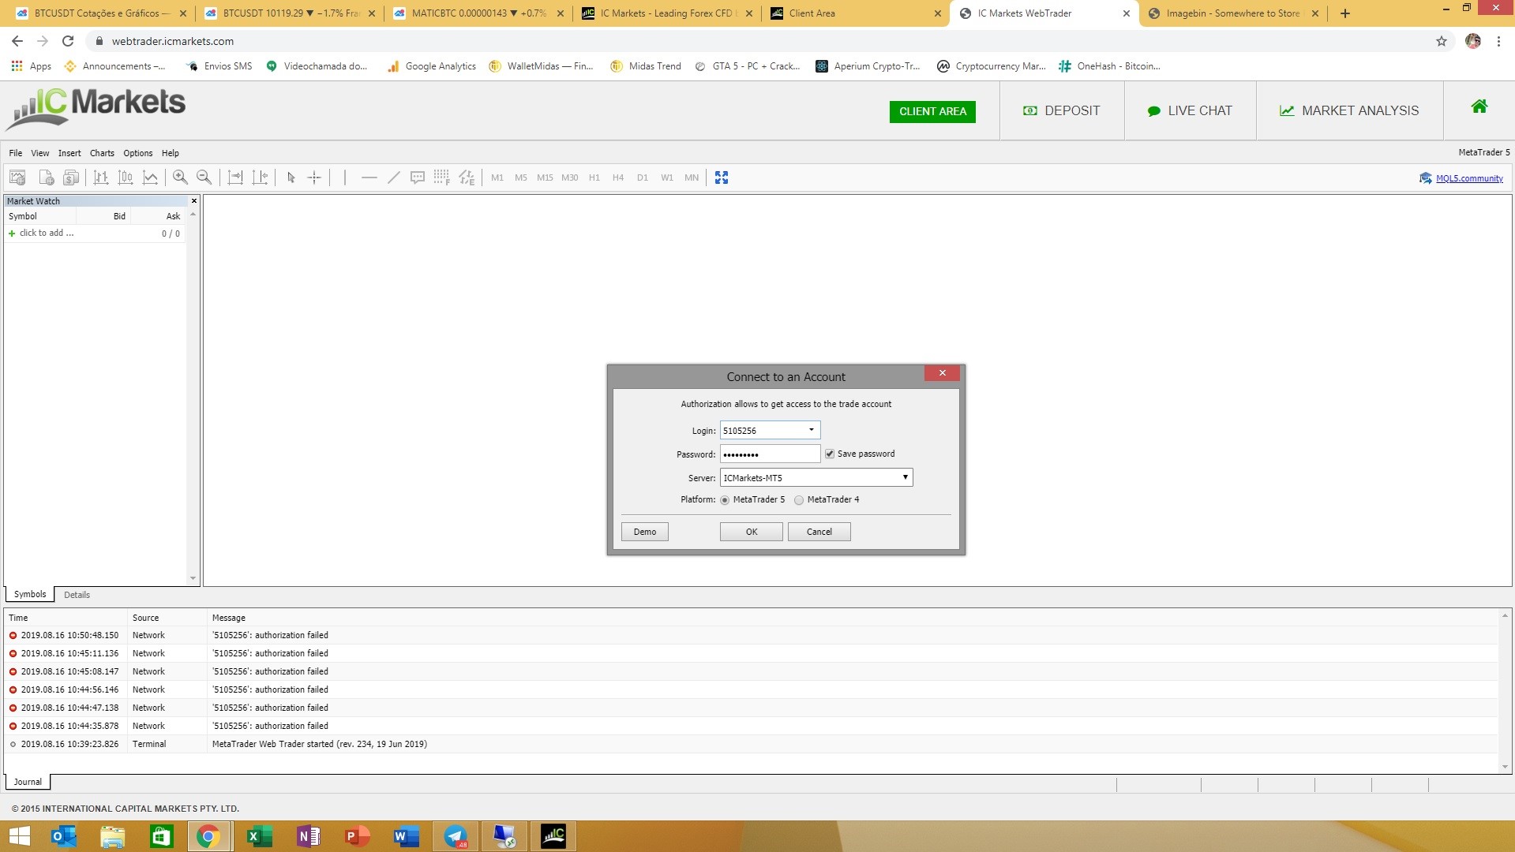Open Telegram from the taskbar

tap(456, 836)
